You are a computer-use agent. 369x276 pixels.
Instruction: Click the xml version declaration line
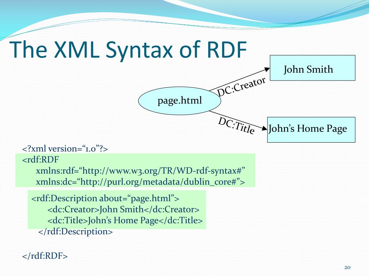pyautogui.click(x=65, y=149)
